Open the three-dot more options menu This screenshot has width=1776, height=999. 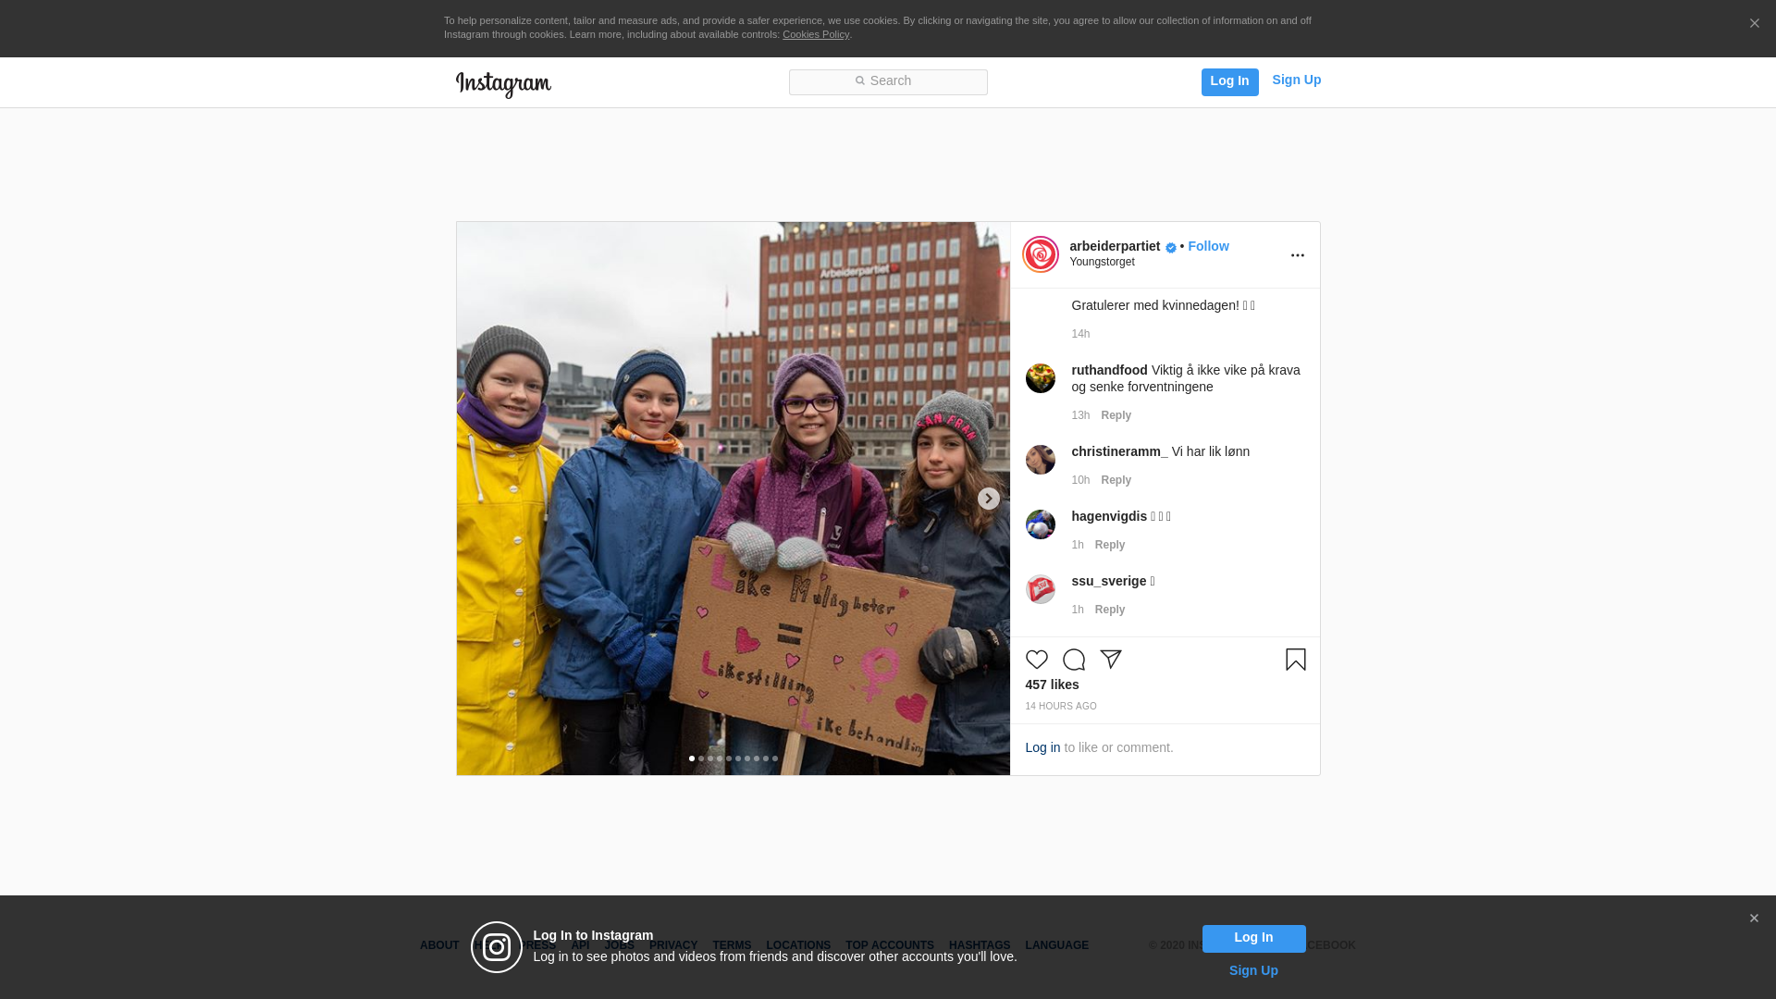[x=1298, y=255]
